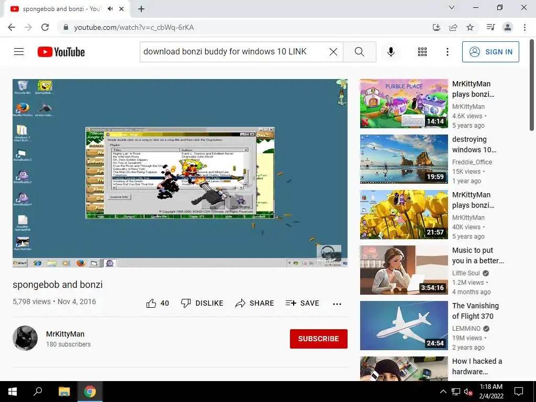The height and width of the screenshot is (402, 536).
Task: Open Purble Place 14:14 video thumbnail
Action: tap(404, 104)
